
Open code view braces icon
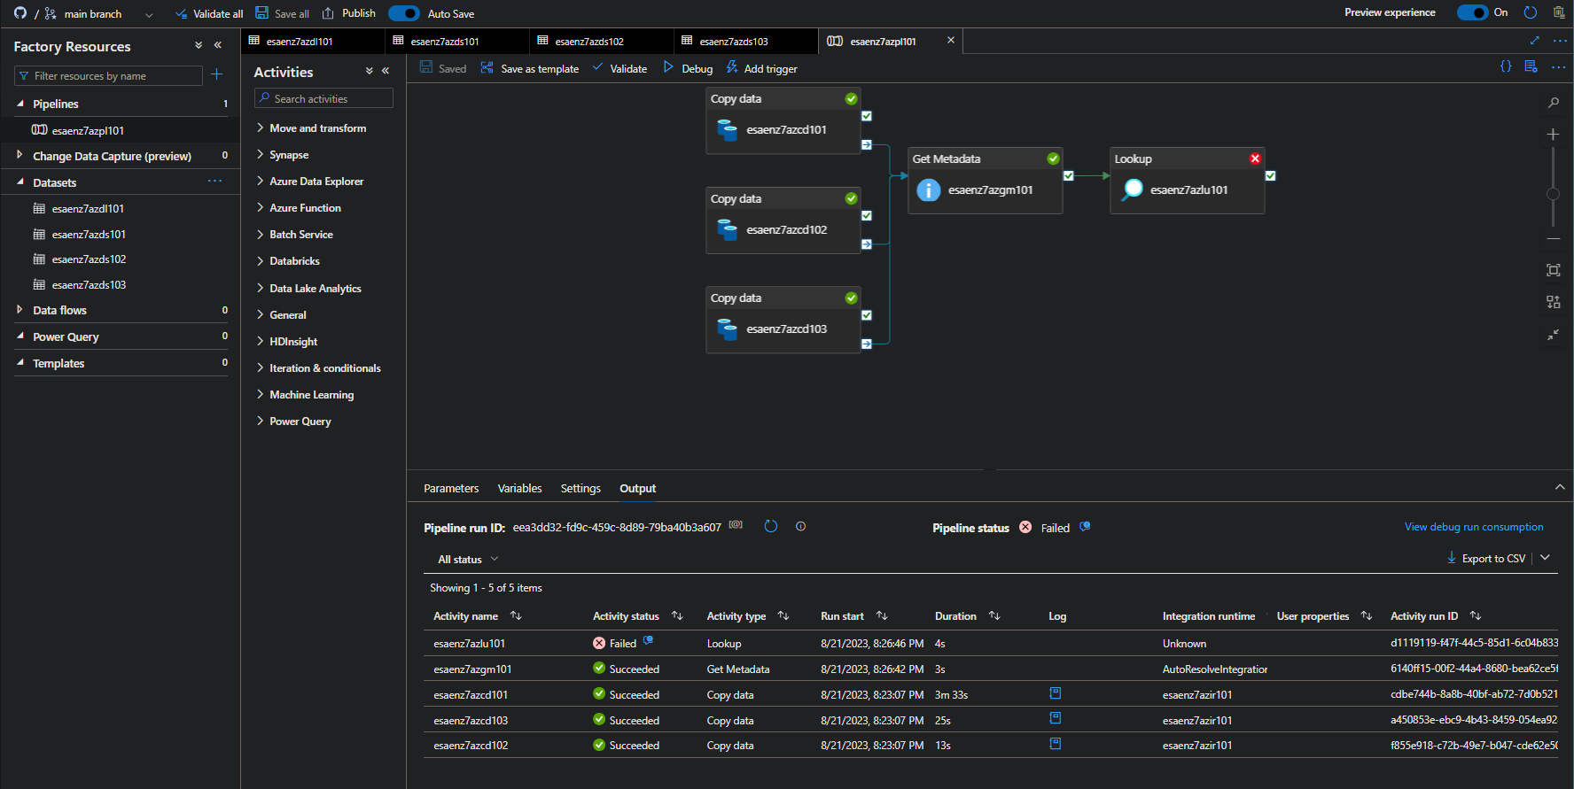[x=1506, y=66]
